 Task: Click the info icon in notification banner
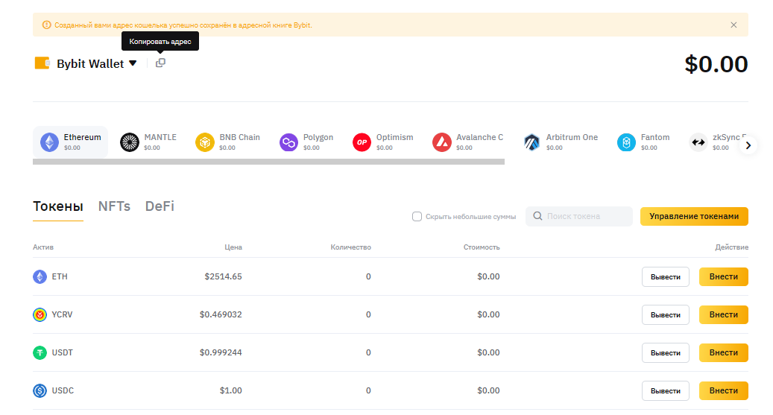pyautogui.click(x=46, y=25)
